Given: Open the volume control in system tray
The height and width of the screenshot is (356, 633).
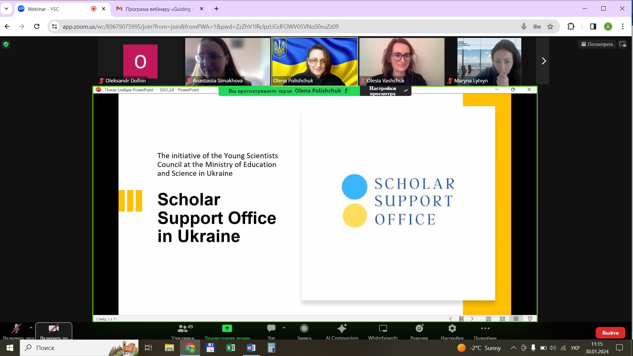Looking at the screenshot, I should point(553,348).
